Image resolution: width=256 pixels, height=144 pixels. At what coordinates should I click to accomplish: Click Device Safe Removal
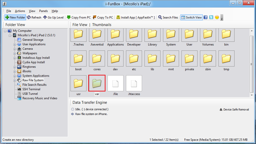click(234, 109)
